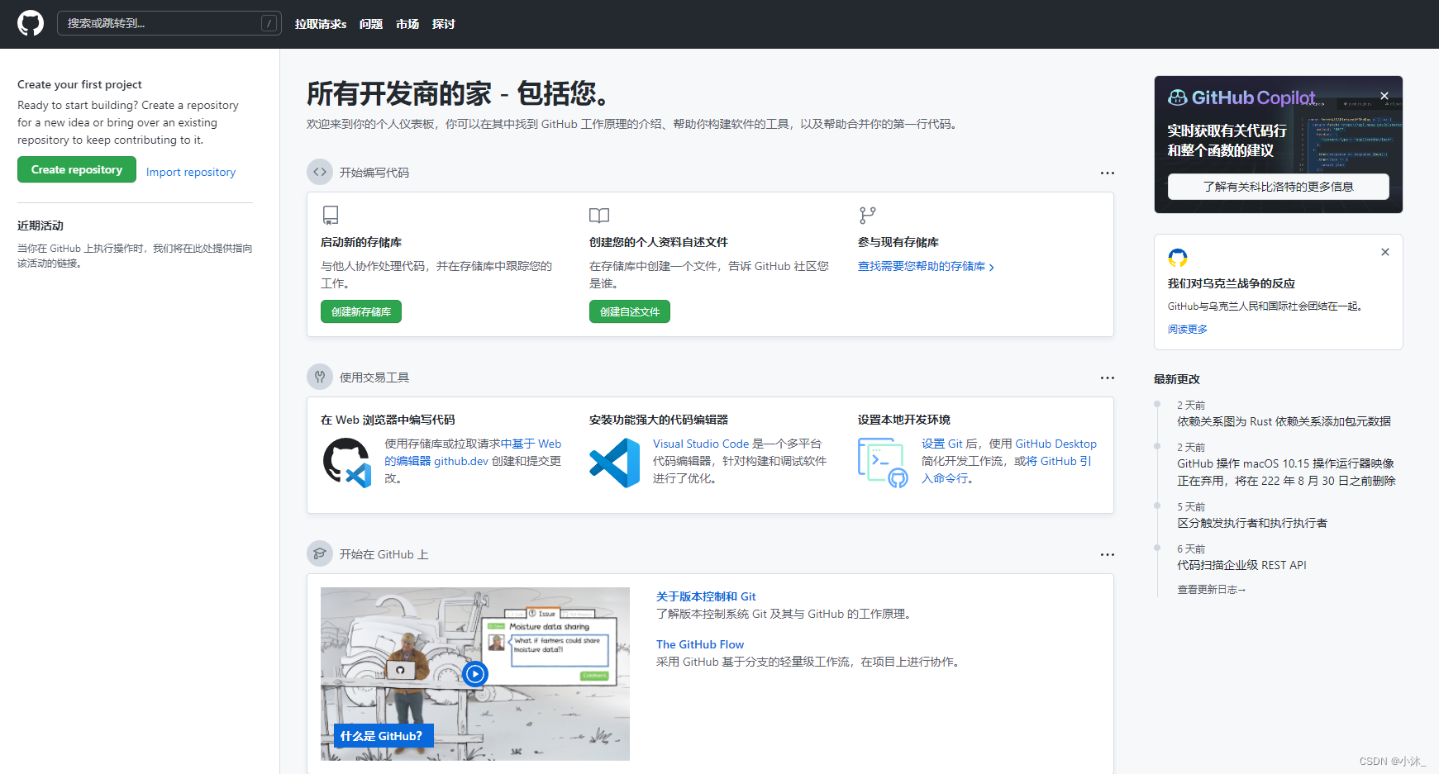This screenshot has height=774, width=1439.
Task: Open the kebab menu for 使用交易工具 section
Action: [1108, 378]
